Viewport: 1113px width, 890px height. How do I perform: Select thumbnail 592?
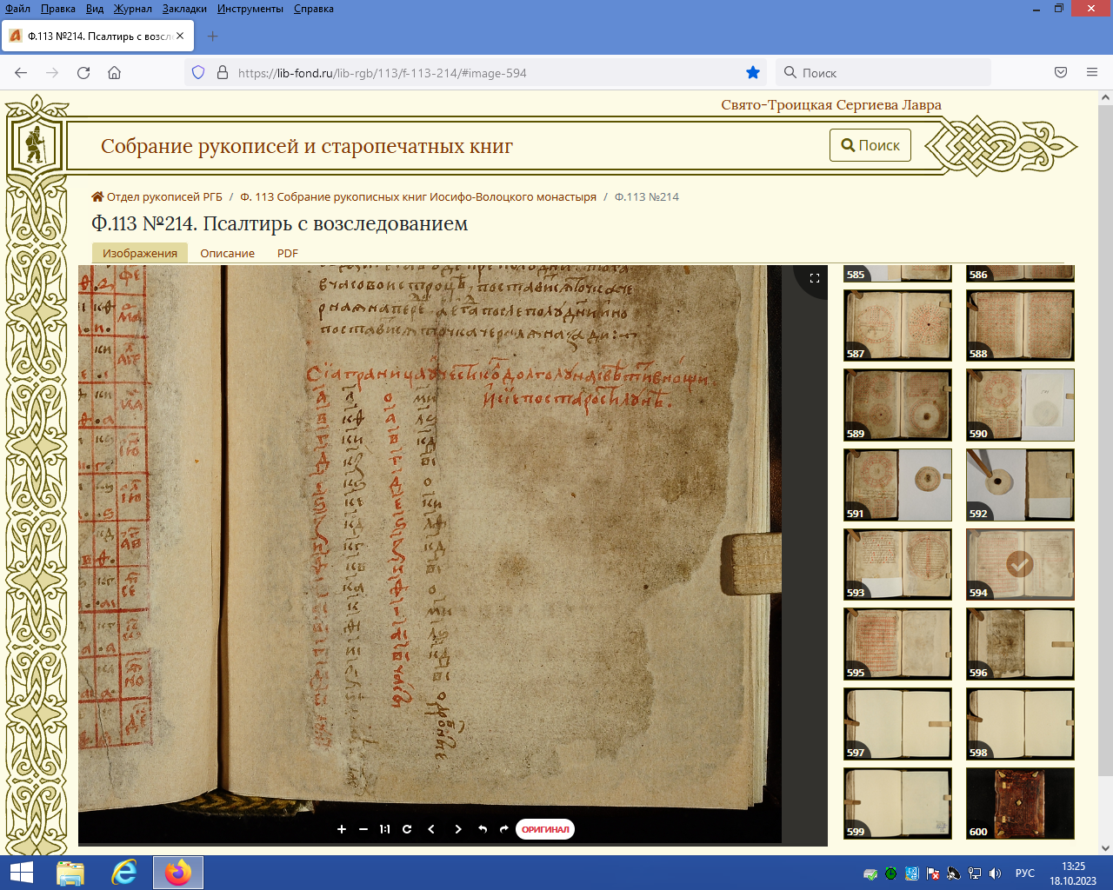coord(1020,485)
